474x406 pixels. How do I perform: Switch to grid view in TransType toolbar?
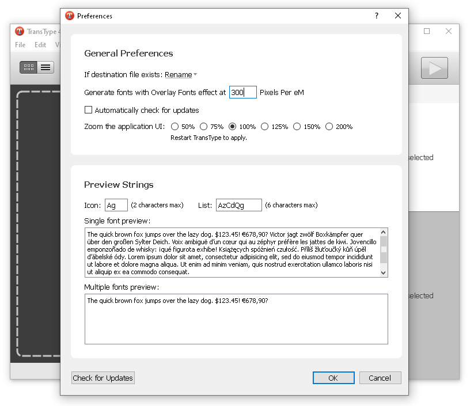coord(28,67)
